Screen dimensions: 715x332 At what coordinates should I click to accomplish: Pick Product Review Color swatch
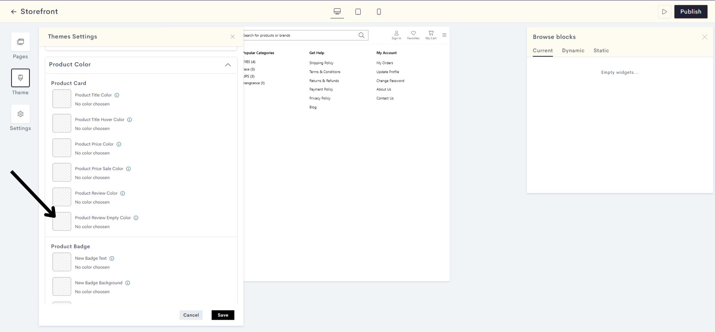click(62, 197)
